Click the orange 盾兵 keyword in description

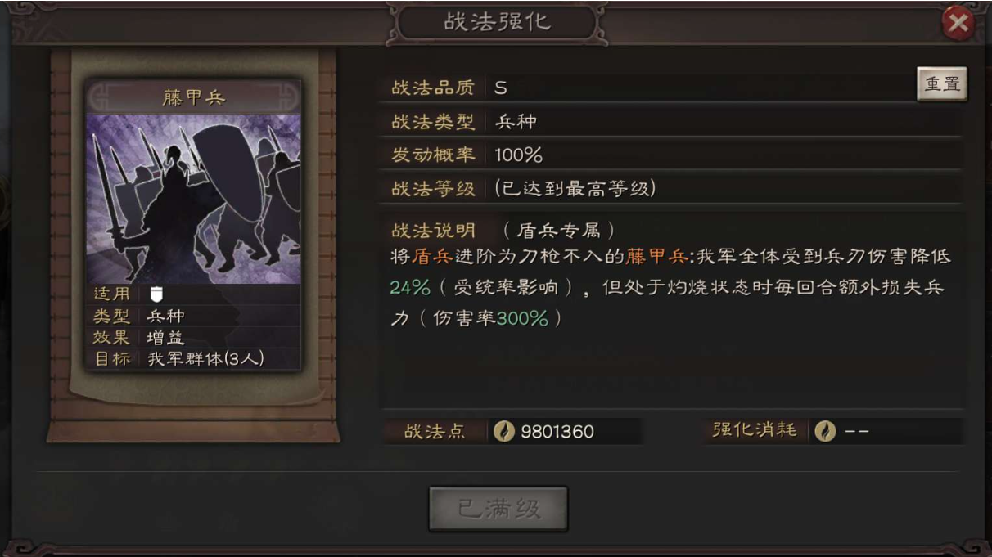[431, 257]
